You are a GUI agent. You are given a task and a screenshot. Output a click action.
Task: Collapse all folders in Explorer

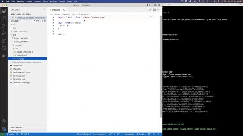(45, 21)
